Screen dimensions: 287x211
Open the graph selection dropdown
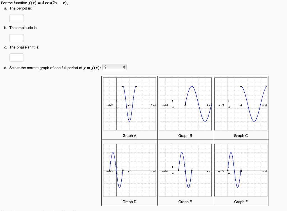(114, 67)
